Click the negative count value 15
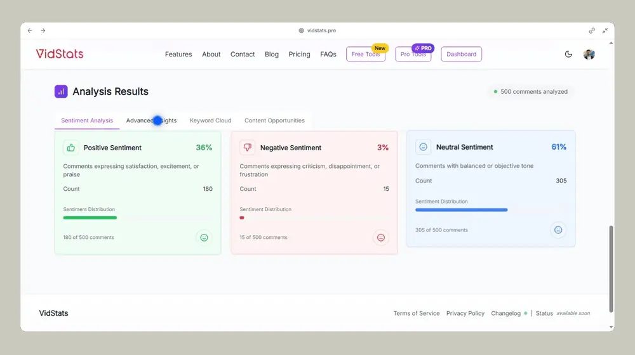Screen dimensions: 635x355 (x=386, y=189)
